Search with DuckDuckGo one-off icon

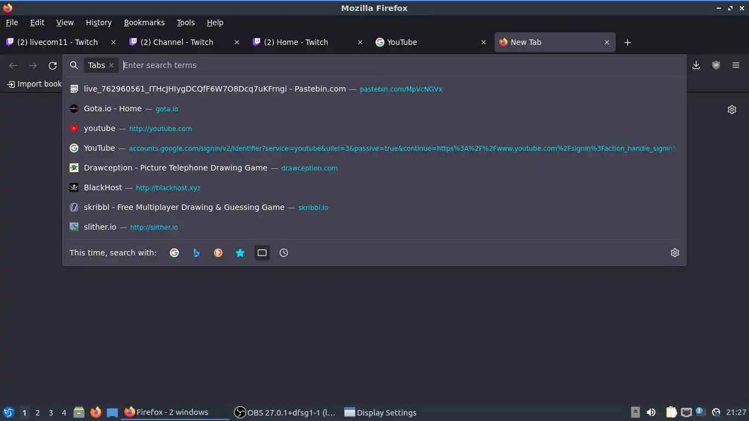click(x=218, y=253)
